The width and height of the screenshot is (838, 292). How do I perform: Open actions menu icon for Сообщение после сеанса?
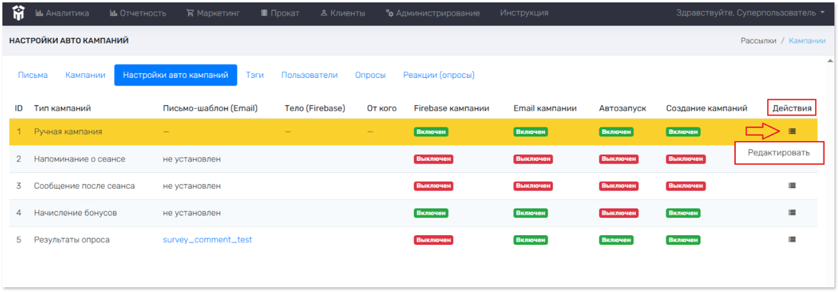click(x=792, y=185)
